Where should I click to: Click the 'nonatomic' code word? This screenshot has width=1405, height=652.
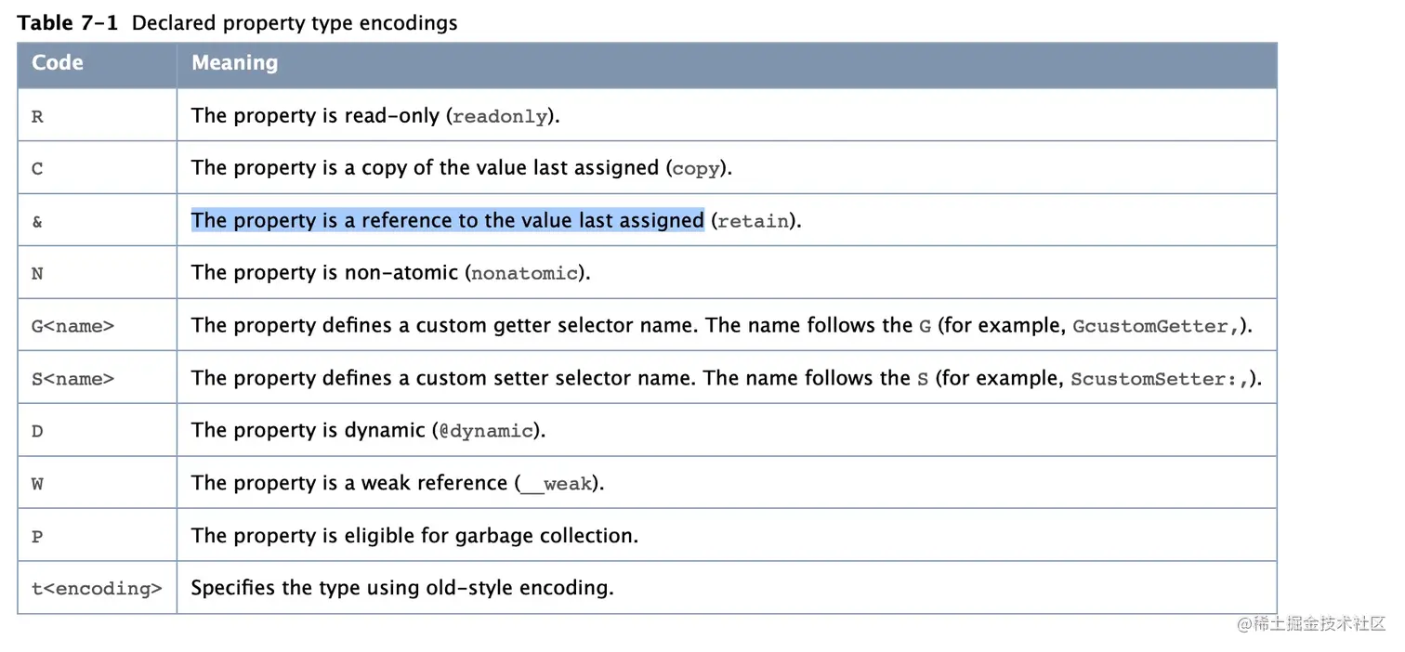click(525, 274)
